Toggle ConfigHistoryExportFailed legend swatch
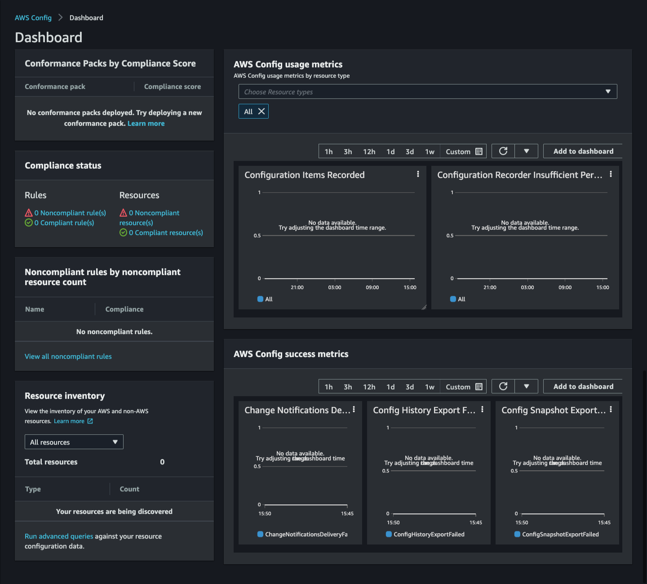The width and height of the screenshot is (647, 584). [x=389, y=534]
